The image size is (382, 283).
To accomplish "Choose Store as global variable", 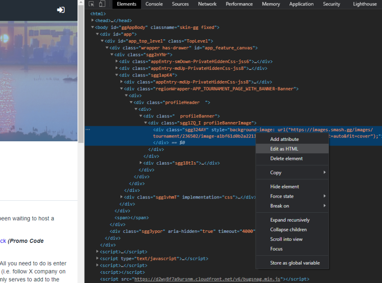I will 295,263.
